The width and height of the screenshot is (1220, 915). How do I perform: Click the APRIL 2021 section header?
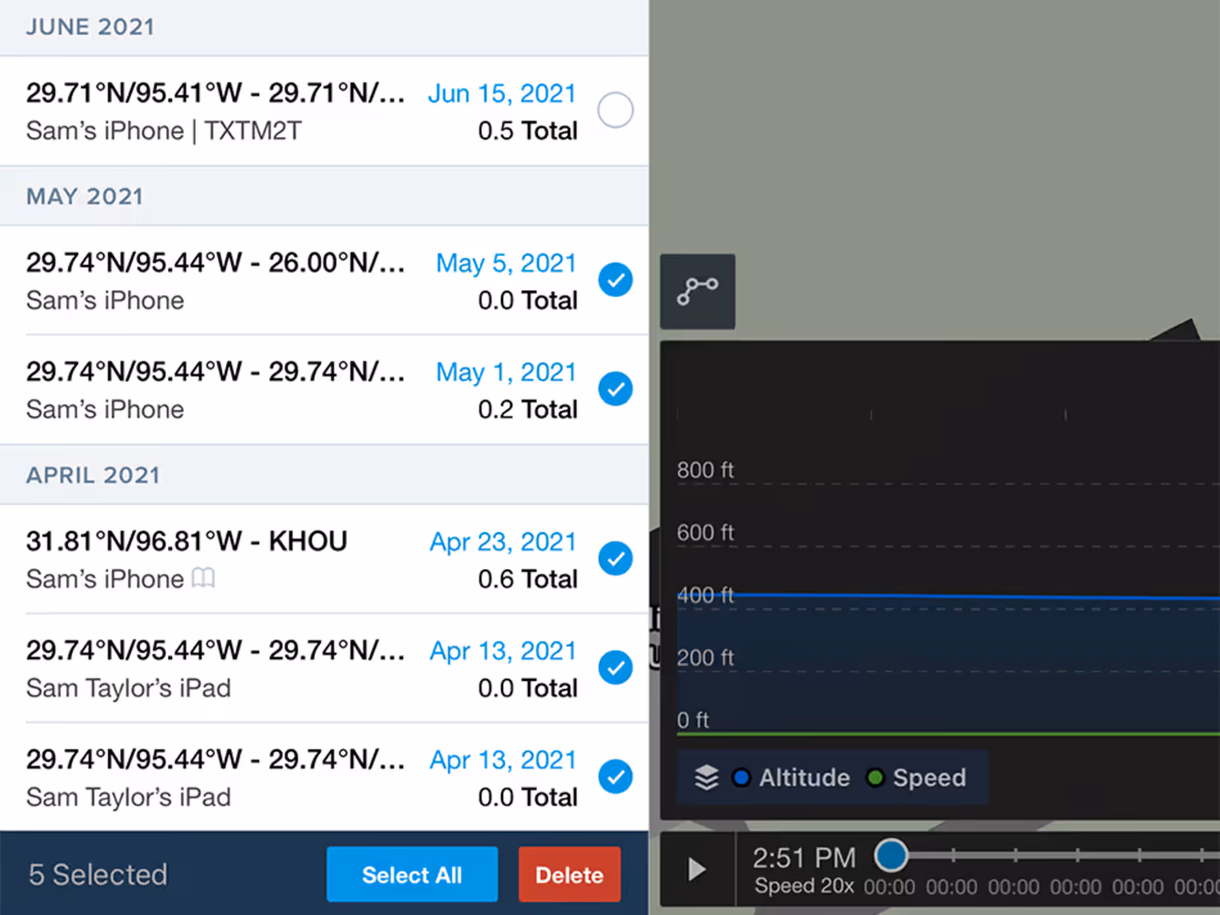[x=93, y=475]
